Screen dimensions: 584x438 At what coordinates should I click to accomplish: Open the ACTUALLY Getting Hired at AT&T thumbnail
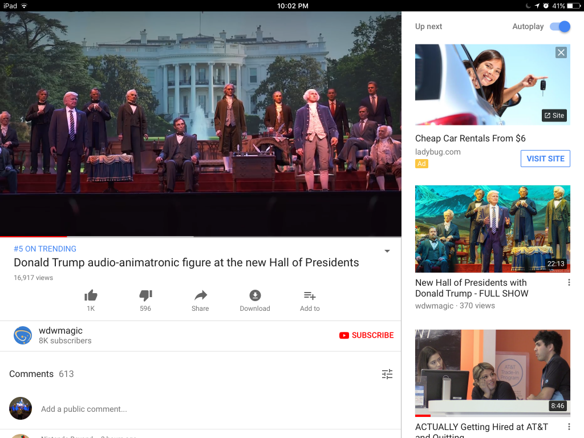click(x=492, y=373)
